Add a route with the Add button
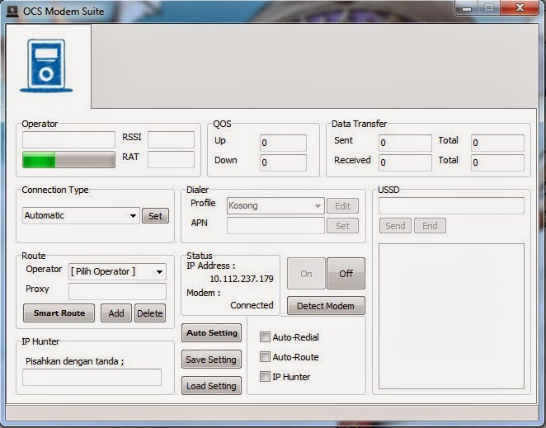The width and height of the screenshot is (546, 428). (x=116, y=313)
